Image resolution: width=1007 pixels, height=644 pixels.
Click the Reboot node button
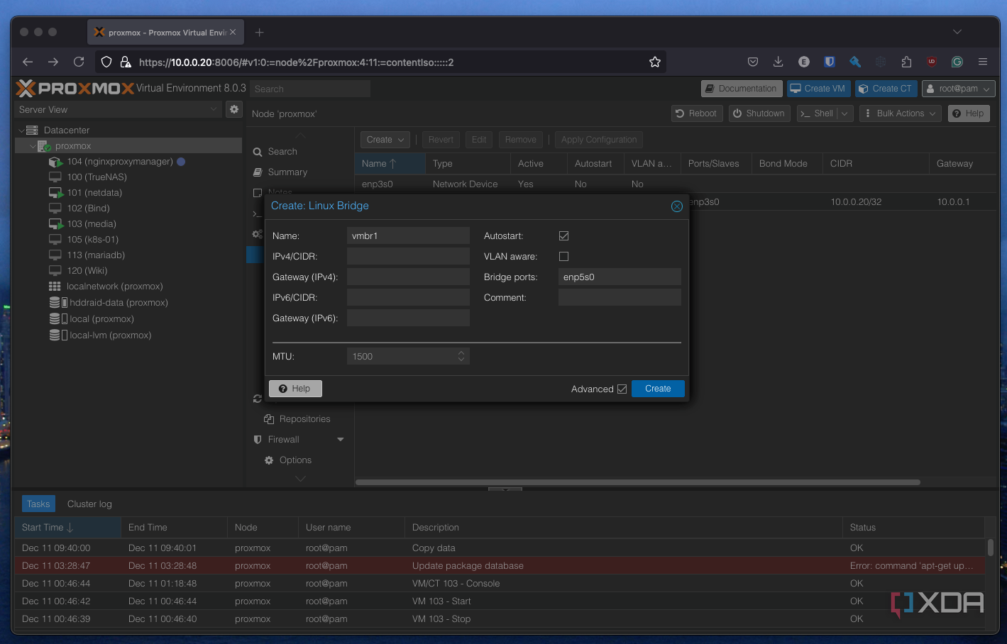696,113
